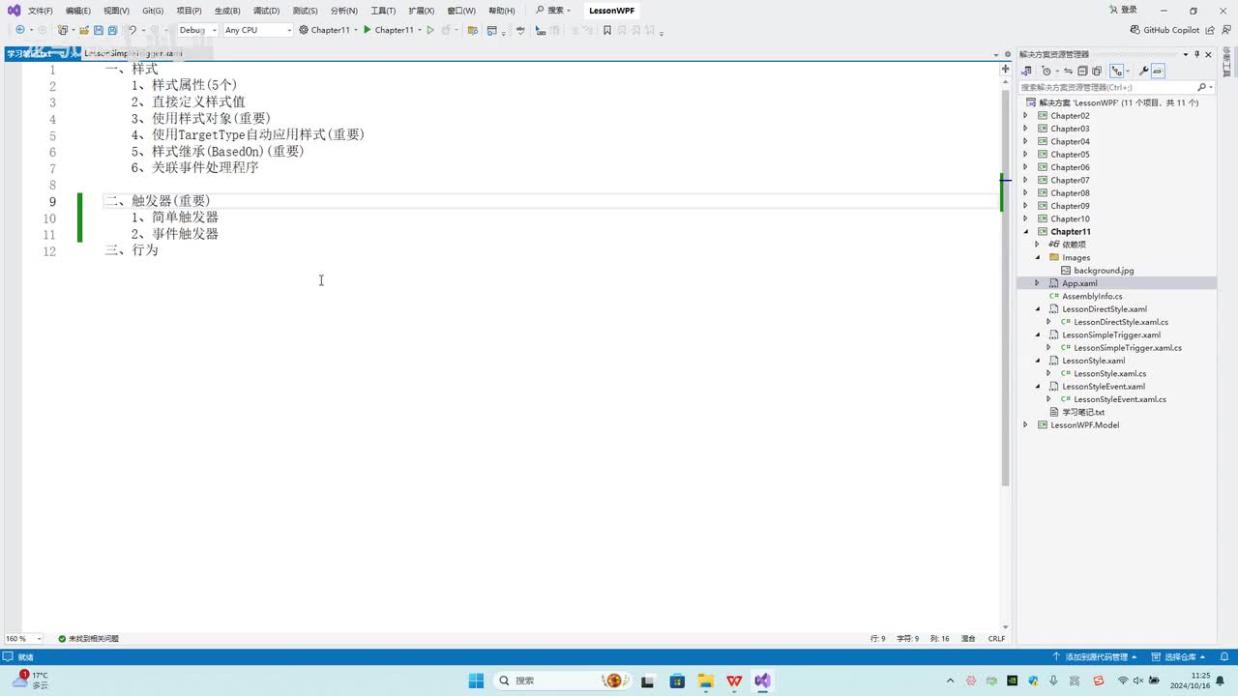The height and width of the screenshot is (696, 1238).
Task: Open the Windows Start menu
Action: tap(476, 681)
